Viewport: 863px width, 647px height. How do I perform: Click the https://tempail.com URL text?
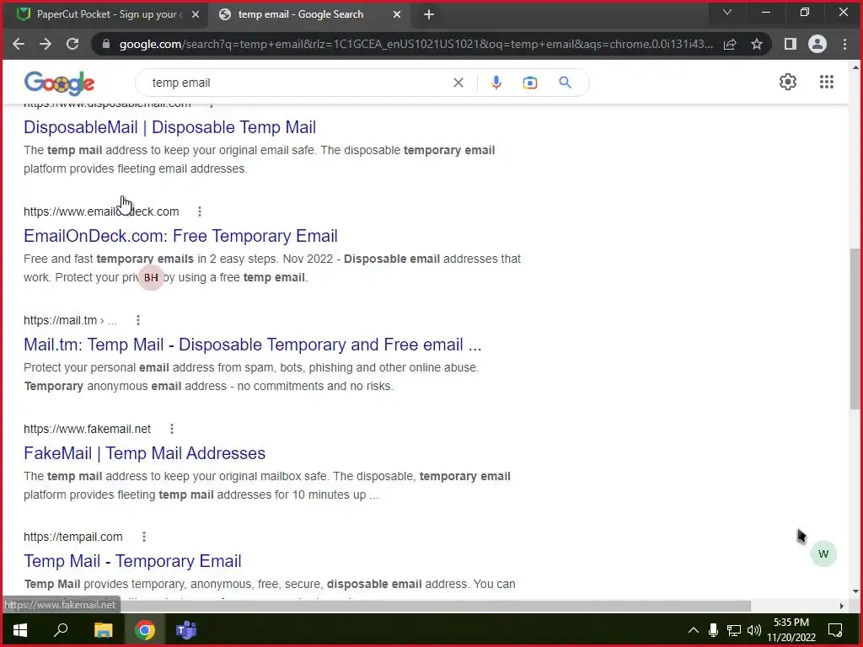click(73, 537)
